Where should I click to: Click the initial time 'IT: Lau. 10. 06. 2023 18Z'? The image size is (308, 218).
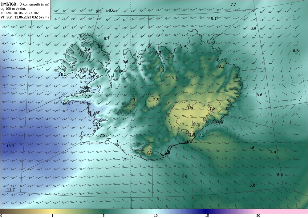click(20, 13)
